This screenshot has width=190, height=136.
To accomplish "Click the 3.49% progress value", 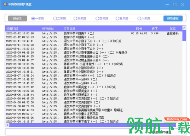I will click(x=155, y=33).
